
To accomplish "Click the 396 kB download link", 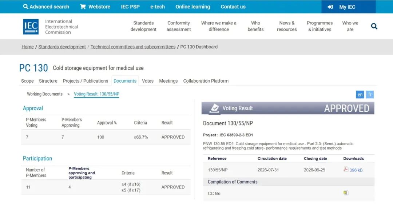I will (x=356, y=170).
